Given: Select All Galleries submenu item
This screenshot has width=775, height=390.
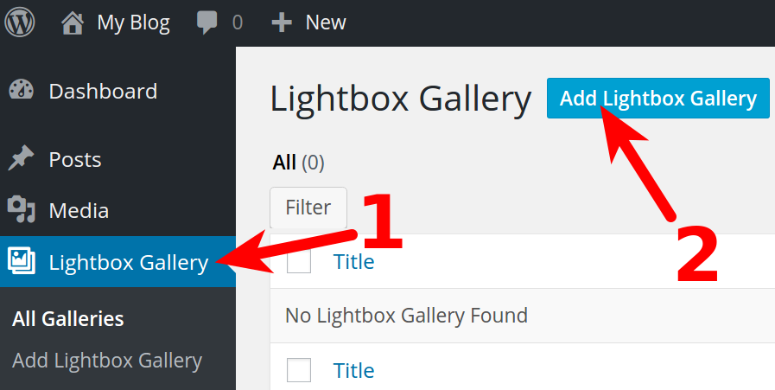Looking at the screenshot, I should point(68,319).
